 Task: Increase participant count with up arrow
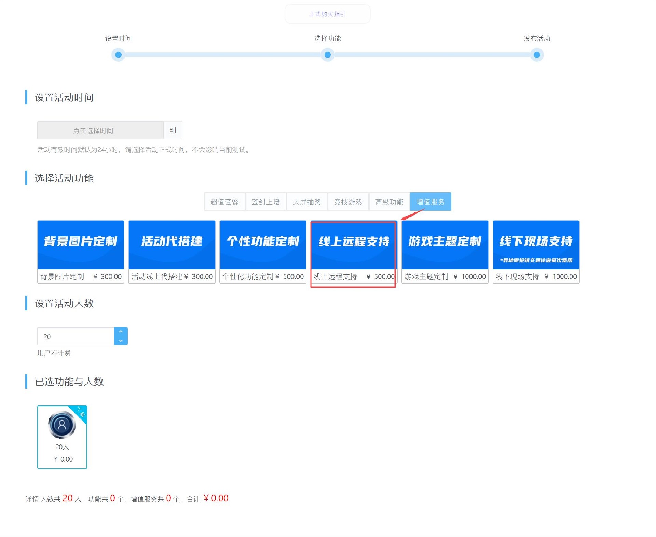[x=121, y=331]
